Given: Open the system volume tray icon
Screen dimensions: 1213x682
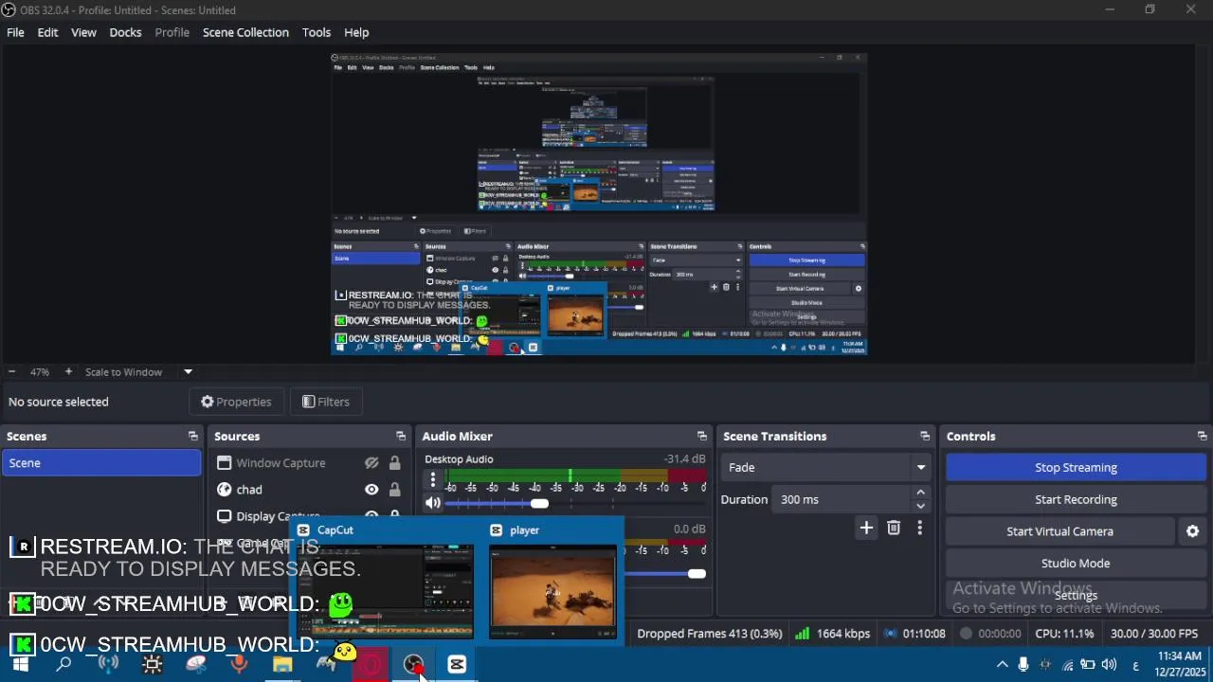Looking at the screenshot, I should coord(1109,664).
